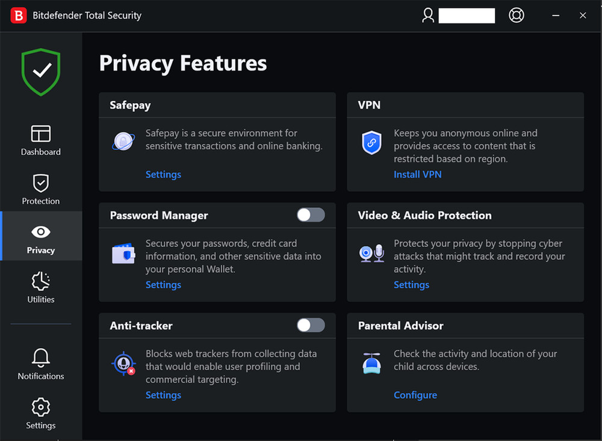Click the account name input field
Viewport: 602px width, 441px height.
coord(468,15)
